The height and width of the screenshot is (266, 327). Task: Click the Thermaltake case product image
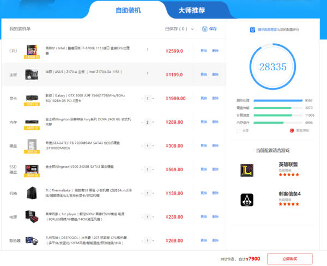32,194
